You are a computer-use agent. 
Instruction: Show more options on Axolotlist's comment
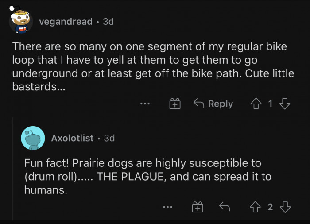pos(168,207)
